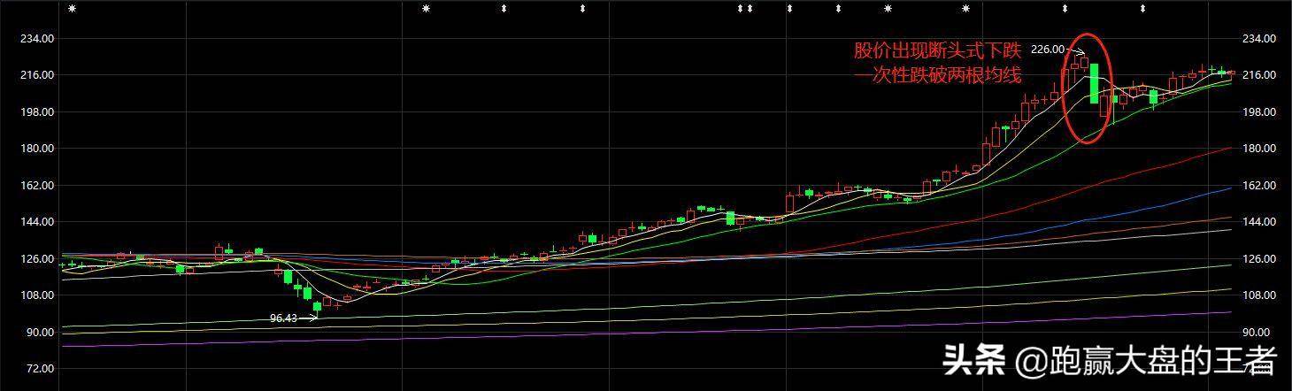Select 126.00 on the left price axis

37,259
